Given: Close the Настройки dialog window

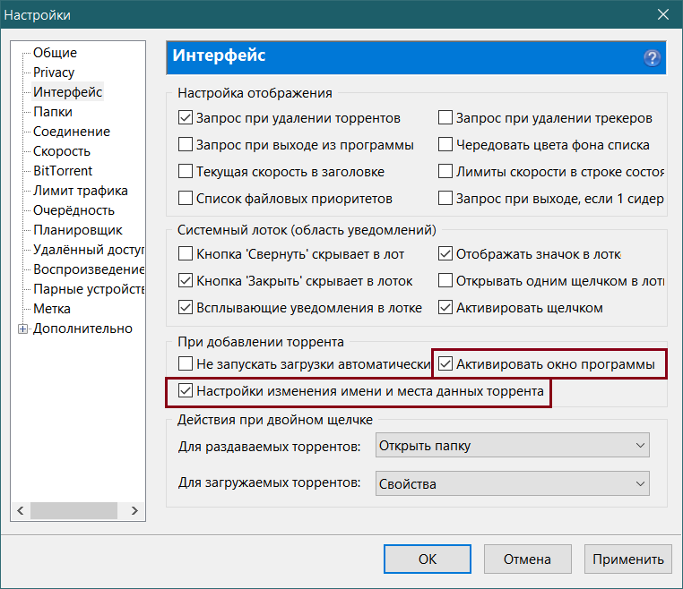Looking at the screenshot, I should [663, 14].
